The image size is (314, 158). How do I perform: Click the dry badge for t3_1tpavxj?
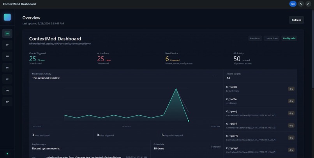291,113
